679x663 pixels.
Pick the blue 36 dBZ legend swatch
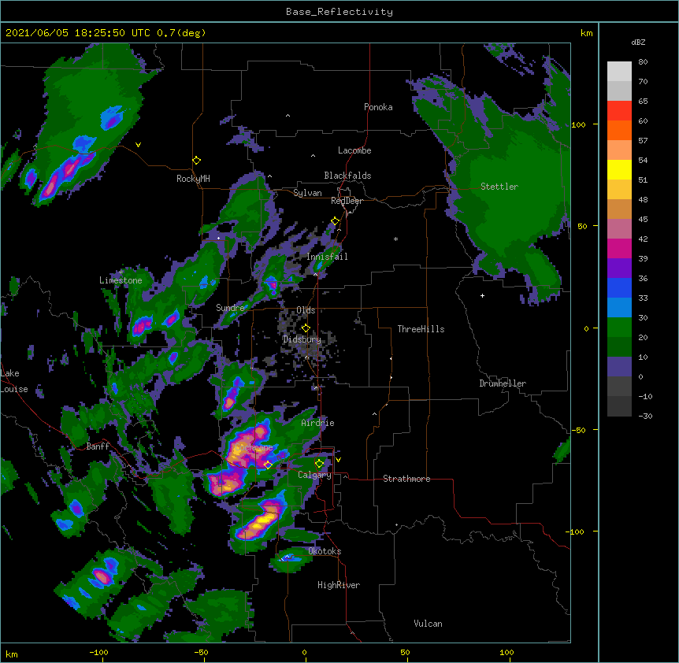(x=619, y=287)
